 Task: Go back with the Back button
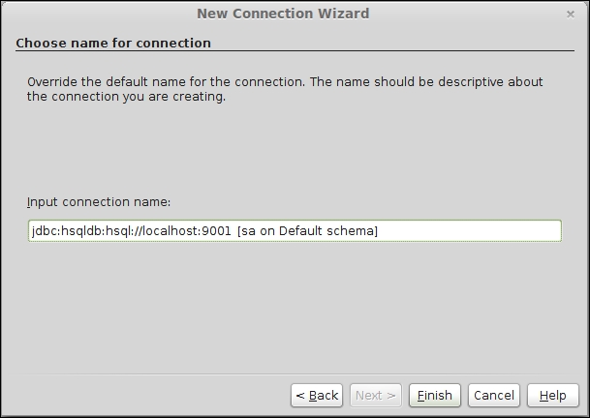(317, 395)
